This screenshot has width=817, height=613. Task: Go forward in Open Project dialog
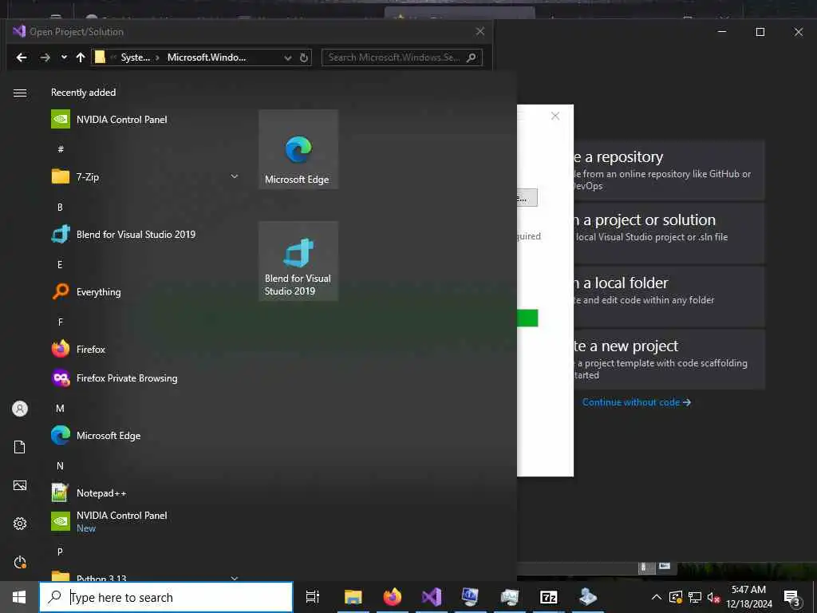[45, 57]
